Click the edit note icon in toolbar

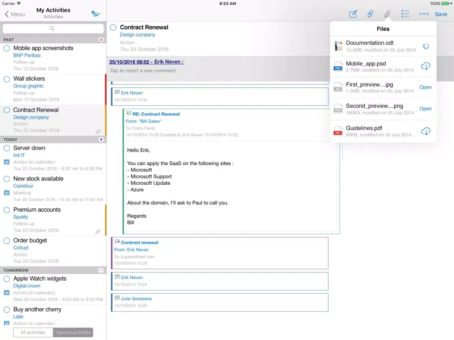353,14
